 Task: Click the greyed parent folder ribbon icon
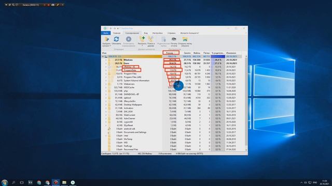point(164,39)
